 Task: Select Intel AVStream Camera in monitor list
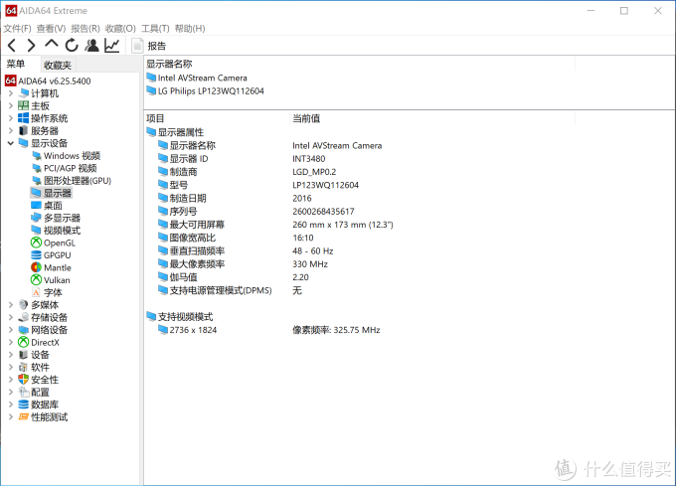pyautogui.click(x=197, y=78)
